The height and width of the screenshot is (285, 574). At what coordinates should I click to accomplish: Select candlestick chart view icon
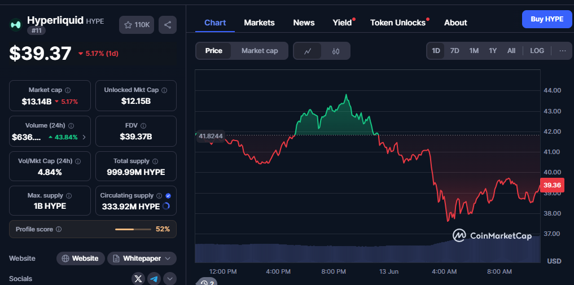tap(336, 51)
